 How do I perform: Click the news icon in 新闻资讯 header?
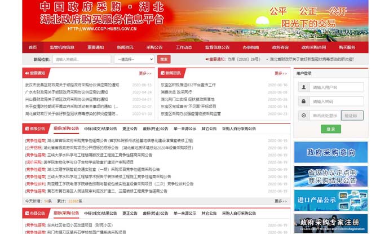162,73
